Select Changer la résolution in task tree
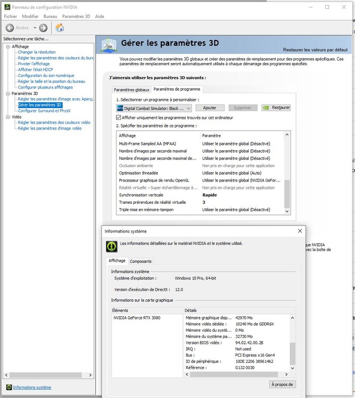Screen dimensions: 355x398 (x=37, y=52)
